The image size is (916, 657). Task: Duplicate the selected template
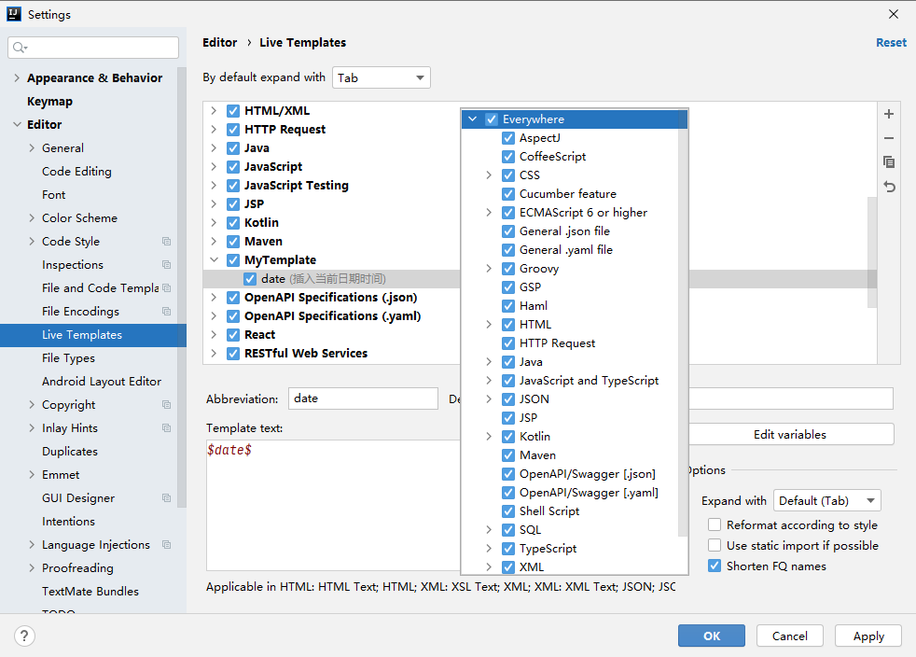click(x=889, y=162)
